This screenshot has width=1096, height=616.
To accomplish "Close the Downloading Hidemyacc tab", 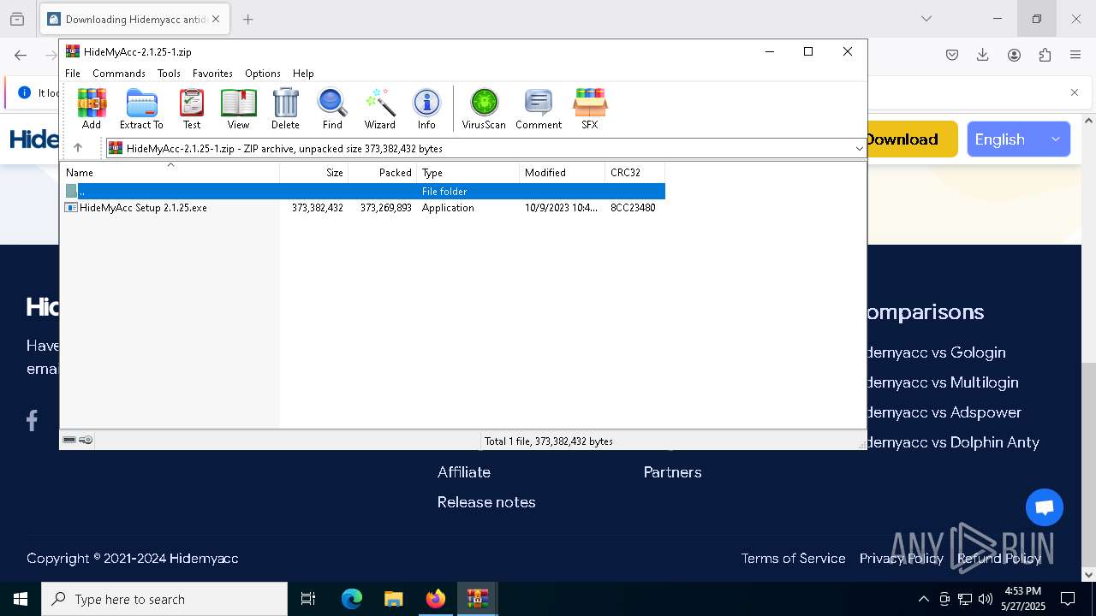I will pos(216,19).
